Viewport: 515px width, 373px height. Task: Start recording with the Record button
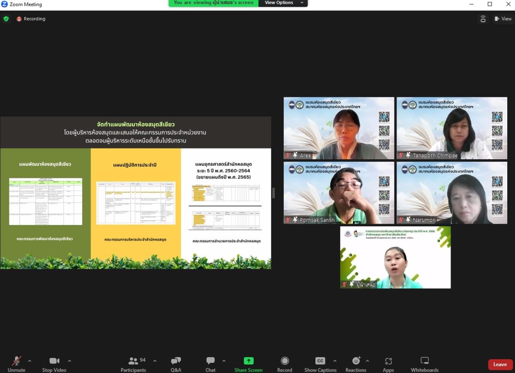(x=285, y=364)
